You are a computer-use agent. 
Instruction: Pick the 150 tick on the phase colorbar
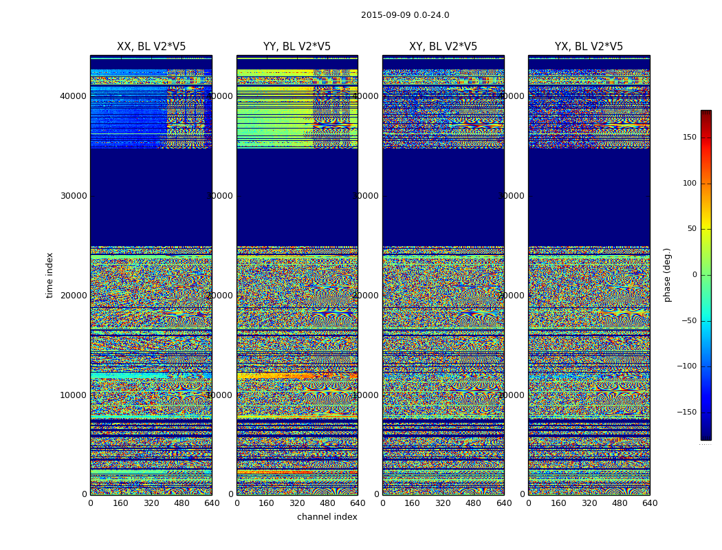[x=689, y=137]
